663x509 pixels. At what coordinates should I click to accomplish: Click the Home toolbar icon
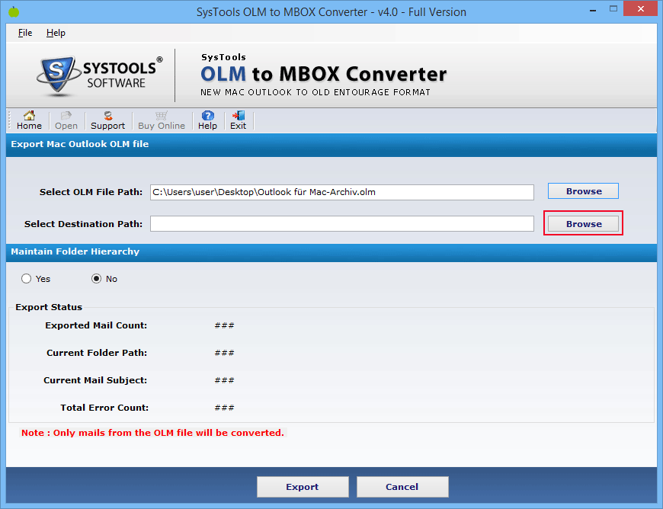[29, 120]
